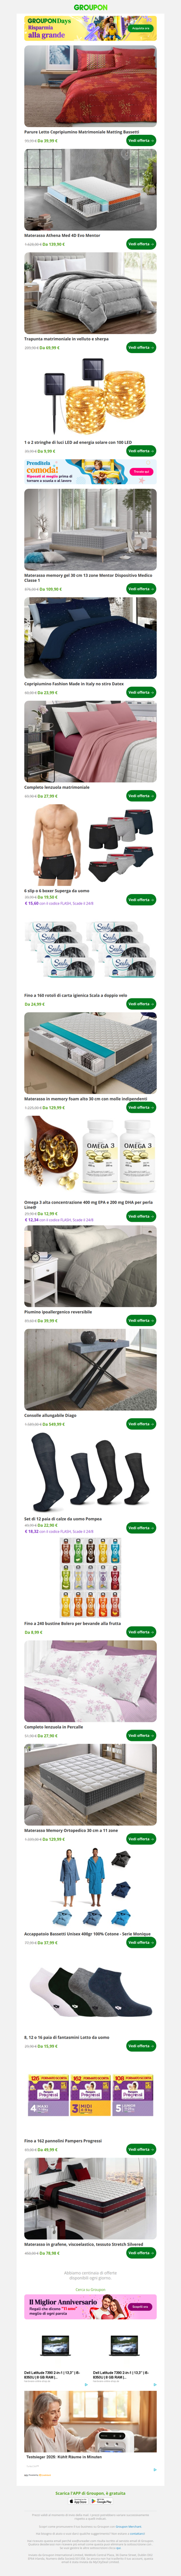
Task: Click Vedi offerta for Materasso Athena Med 4D
Action: click(x=141, y=244)
